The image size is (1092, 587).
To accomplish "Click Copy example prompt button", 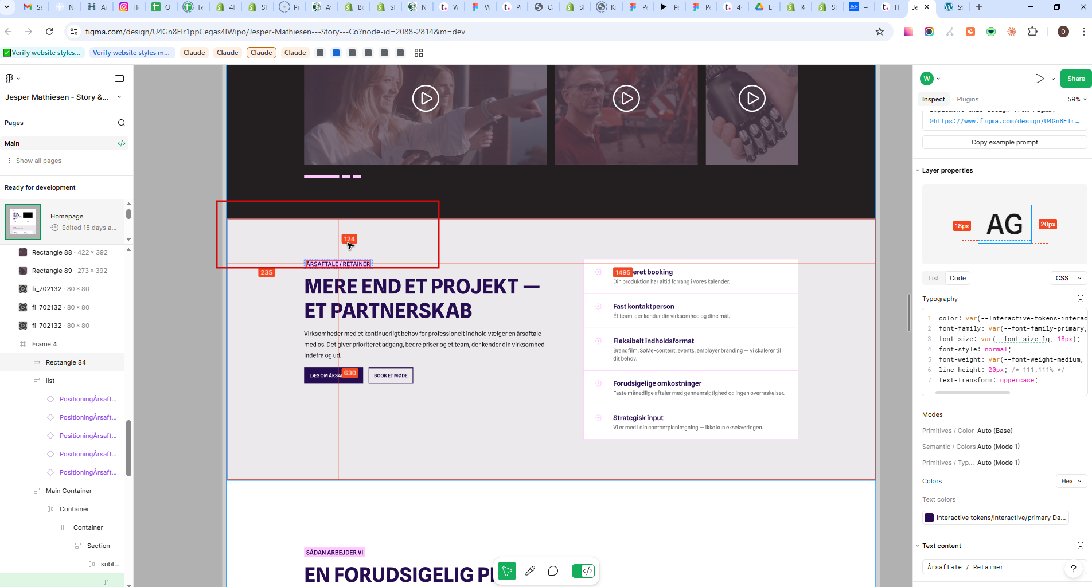I will tap(1004, 142).
